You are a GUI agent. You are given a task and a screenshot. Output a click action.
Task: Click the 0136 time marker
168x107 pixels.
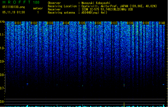tap(98, 23)
